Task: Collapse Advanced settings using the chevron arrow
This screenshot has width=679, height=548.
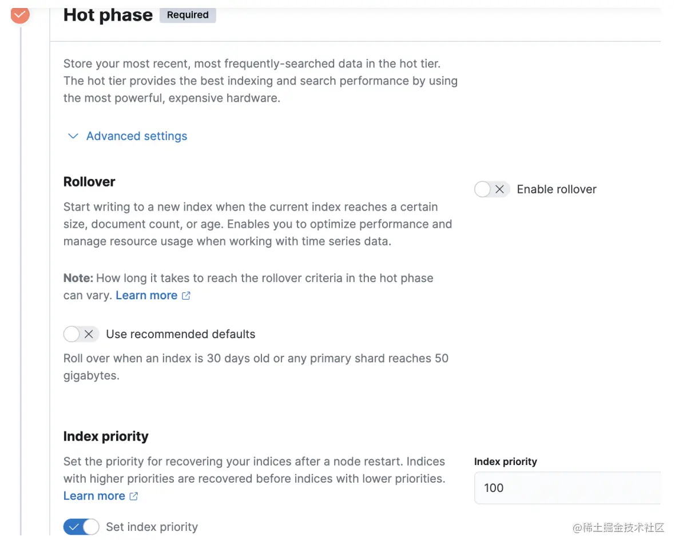Action: pyautogui.click(x=73, y=136)
